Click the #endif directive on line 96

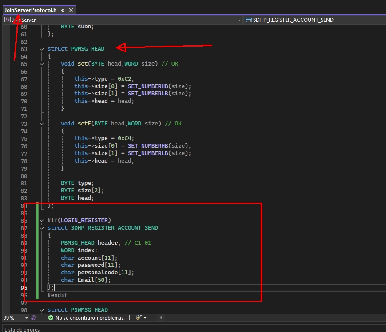point(57,295)
